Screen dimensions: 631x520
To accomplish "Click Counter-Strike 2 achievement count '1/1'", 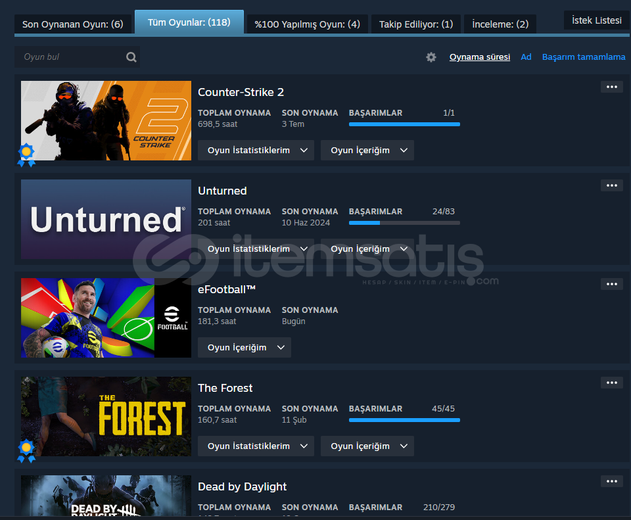I will (x=449, y=112).
